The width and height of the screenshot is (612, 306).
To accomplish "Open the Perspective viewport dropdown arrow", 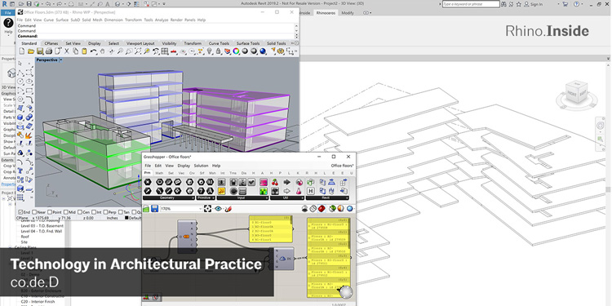I will (x=61, y=60).
